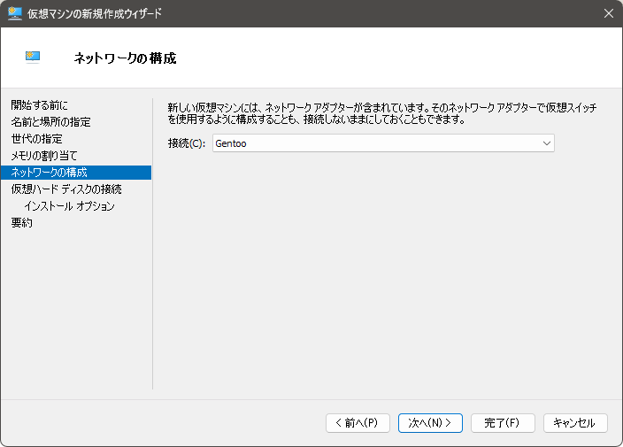Open the 要約 summary step
The width and height of the screenshot is (623, 447).
[22, 223]
